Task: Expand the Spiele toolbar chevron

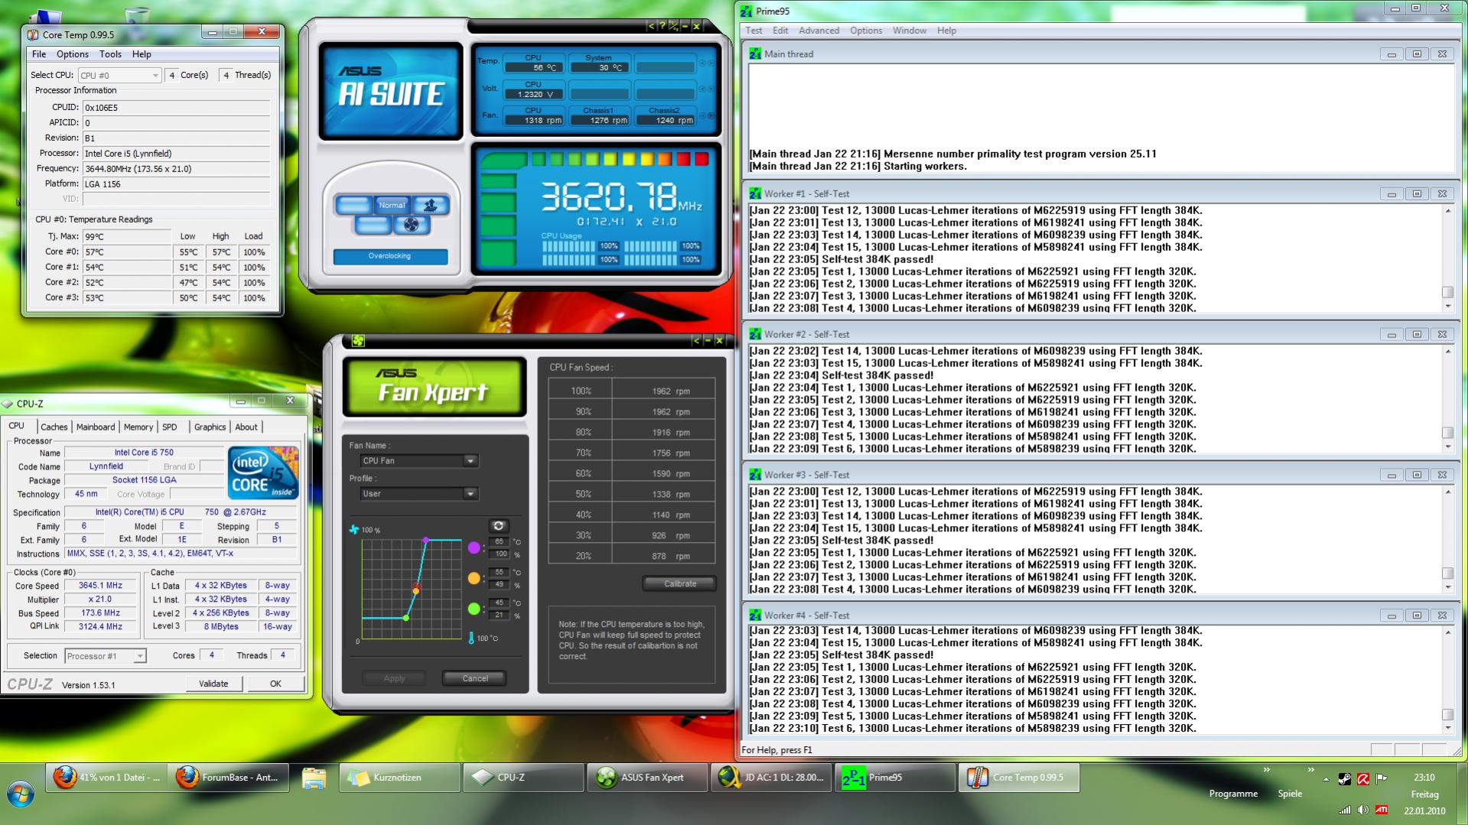Action: pyautogui.click(x=1310, y=770)
